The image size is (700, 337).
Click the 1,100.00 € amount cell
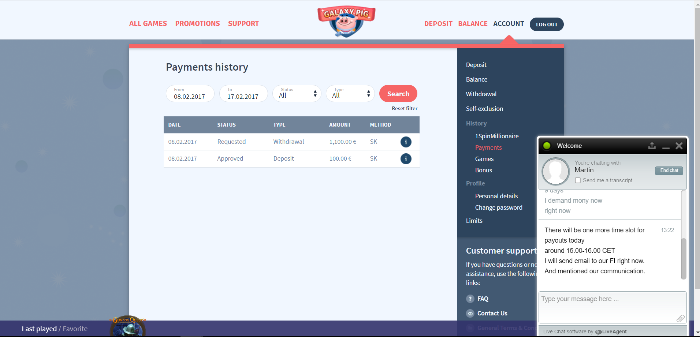click(x=343, y=142)
